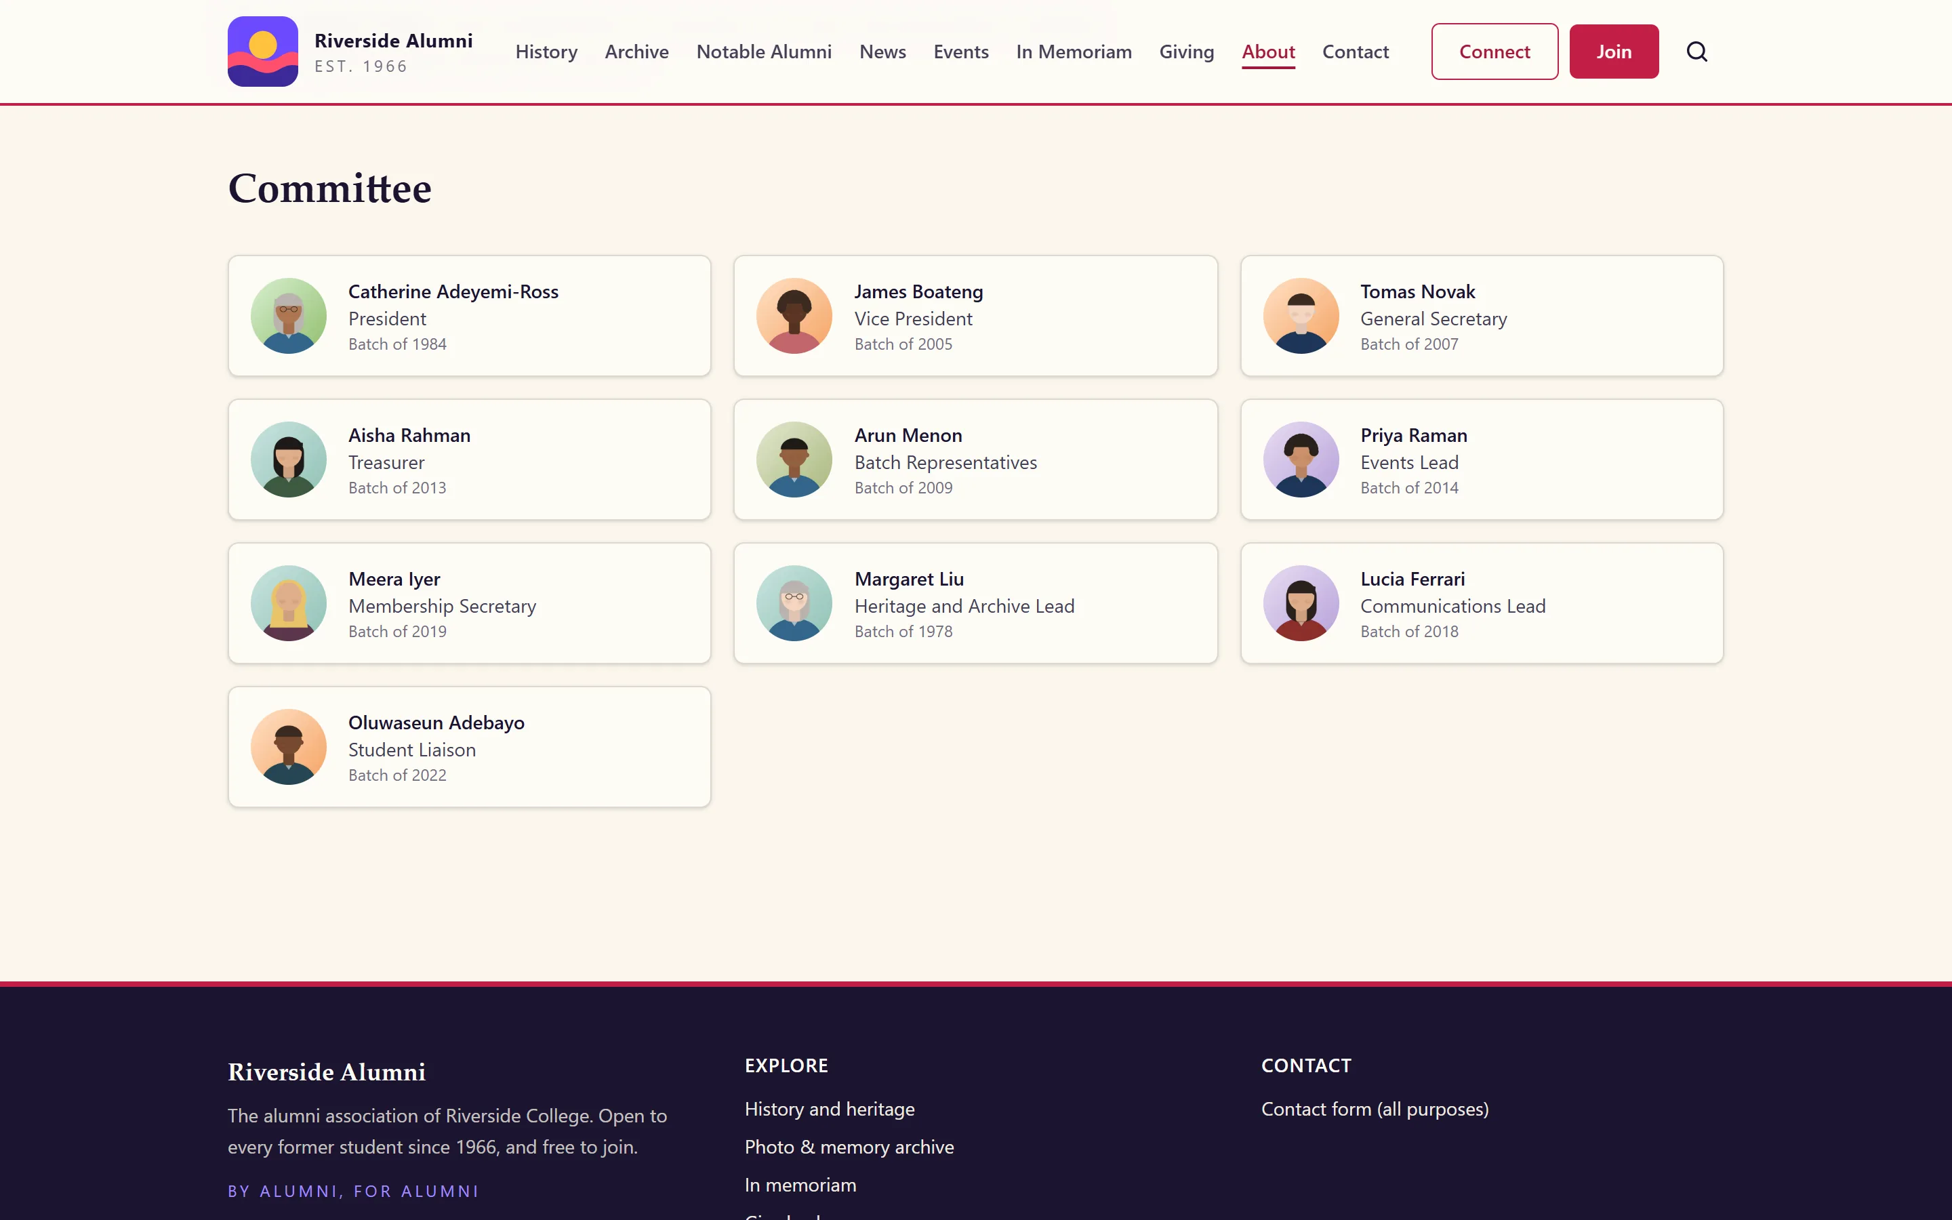Go to the Events nav item
This screenshot has height=1220, width=1952.
pos(960,52)
